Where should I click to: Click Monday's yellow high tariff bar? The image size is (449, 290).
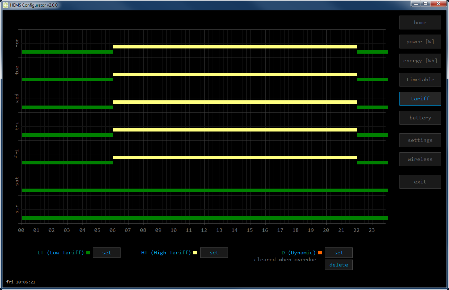(x=235, y=47)
